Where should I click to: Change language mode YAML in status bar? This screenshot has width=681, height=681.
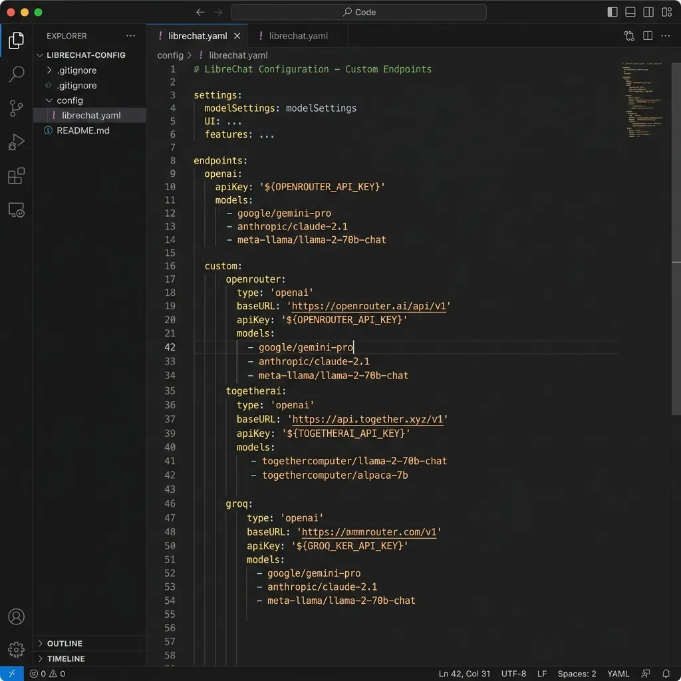618,674
